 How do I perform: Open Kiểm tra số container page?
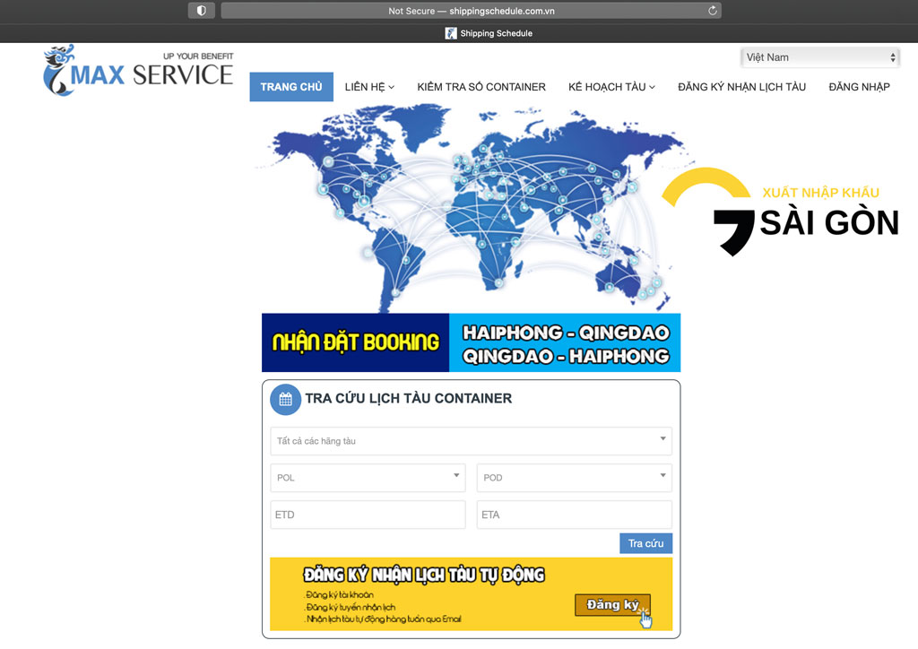pos(481,87)
